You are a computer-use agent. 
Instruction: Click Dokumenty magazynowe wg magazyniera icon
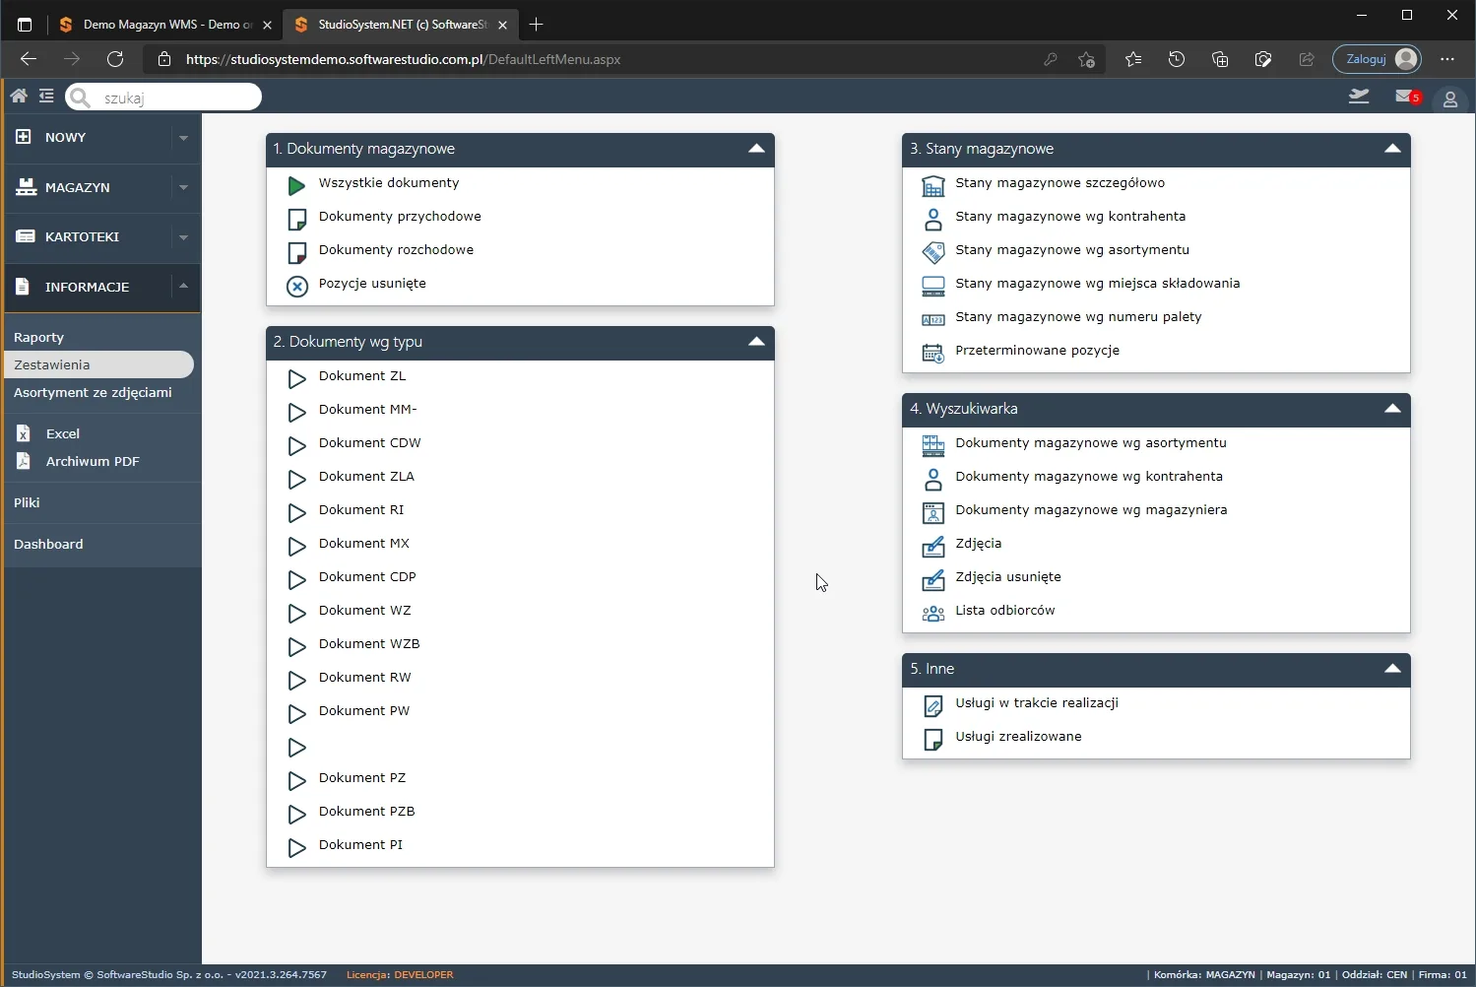point(932,512)
